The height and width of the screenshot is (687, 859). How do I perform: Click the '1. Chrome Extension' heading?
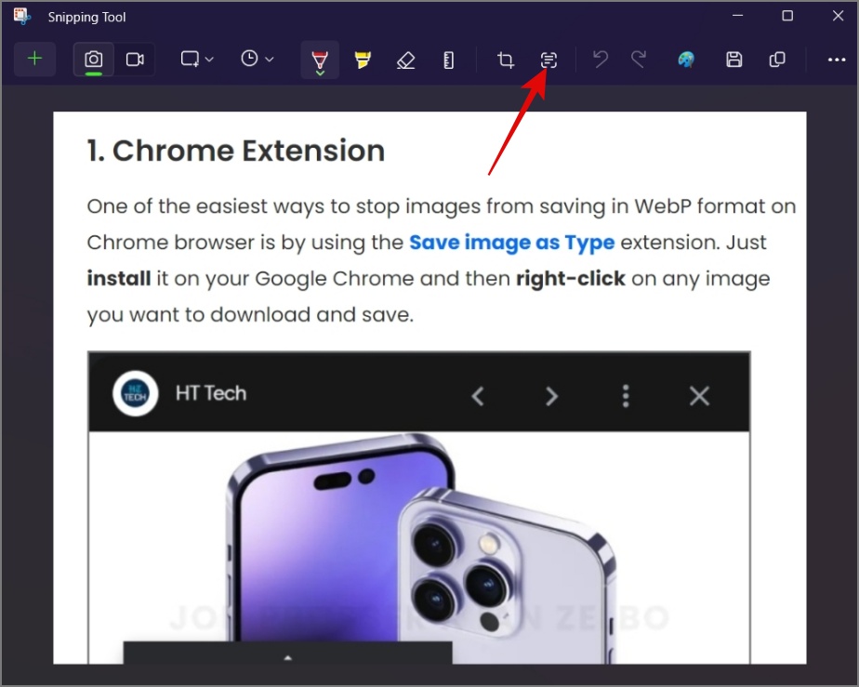click(235, 150)
